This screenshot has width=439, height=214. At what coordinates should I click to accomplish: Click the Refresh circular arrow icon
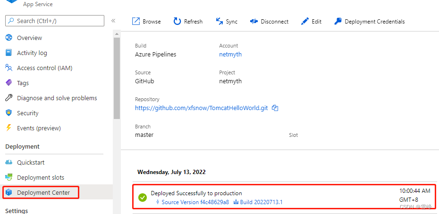point(177,22)
